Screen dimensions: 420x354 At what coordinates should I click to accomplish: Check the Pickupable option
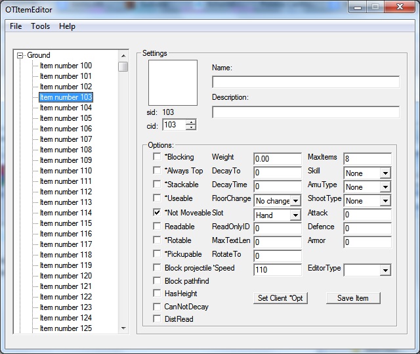coord(157,254)
